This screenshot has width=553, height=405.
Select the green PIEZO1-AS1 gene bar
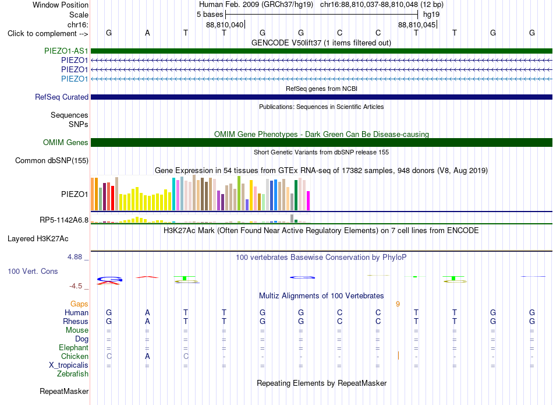(x=321, y=51)
